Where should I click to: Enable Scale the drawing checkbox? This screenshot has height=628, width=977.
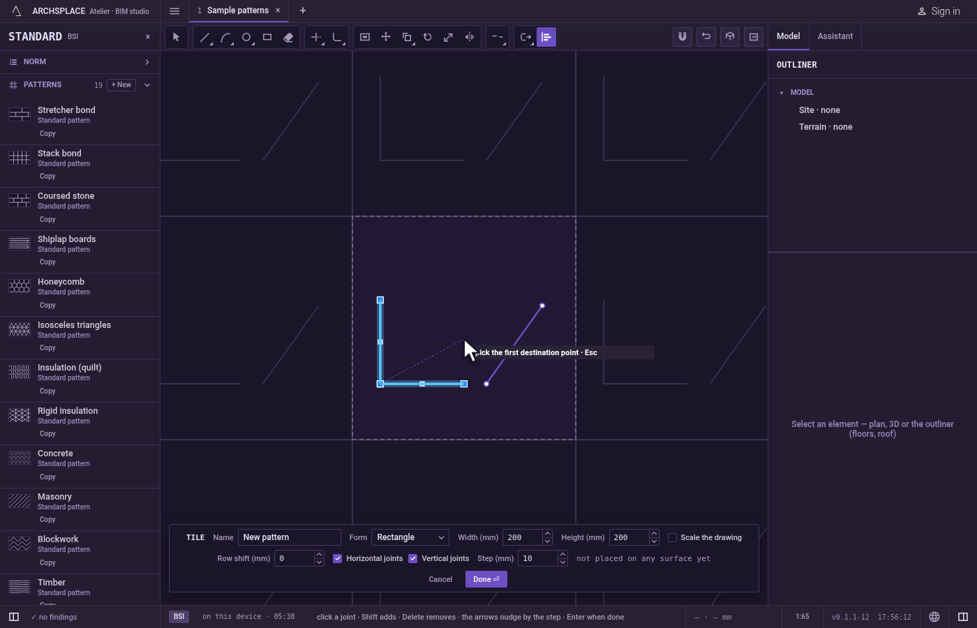(672, 537)
